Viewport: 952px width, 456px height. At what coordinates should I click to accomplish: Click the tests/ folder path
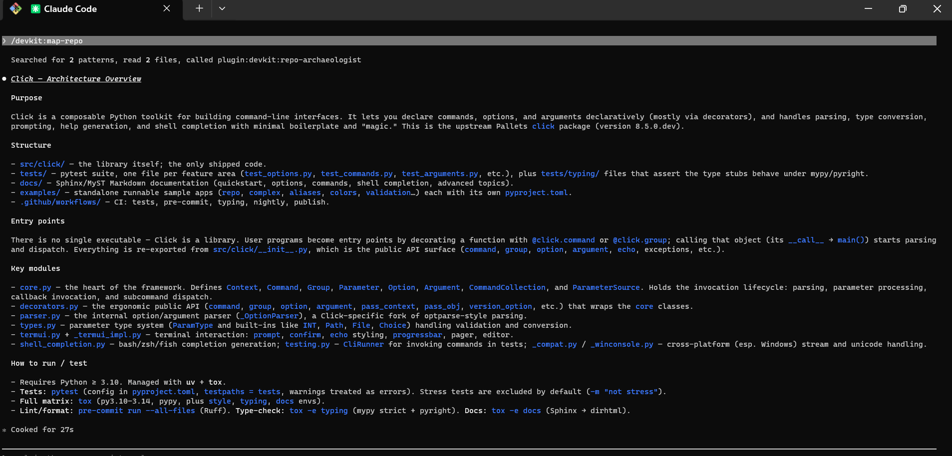click(x=33, y=174)
